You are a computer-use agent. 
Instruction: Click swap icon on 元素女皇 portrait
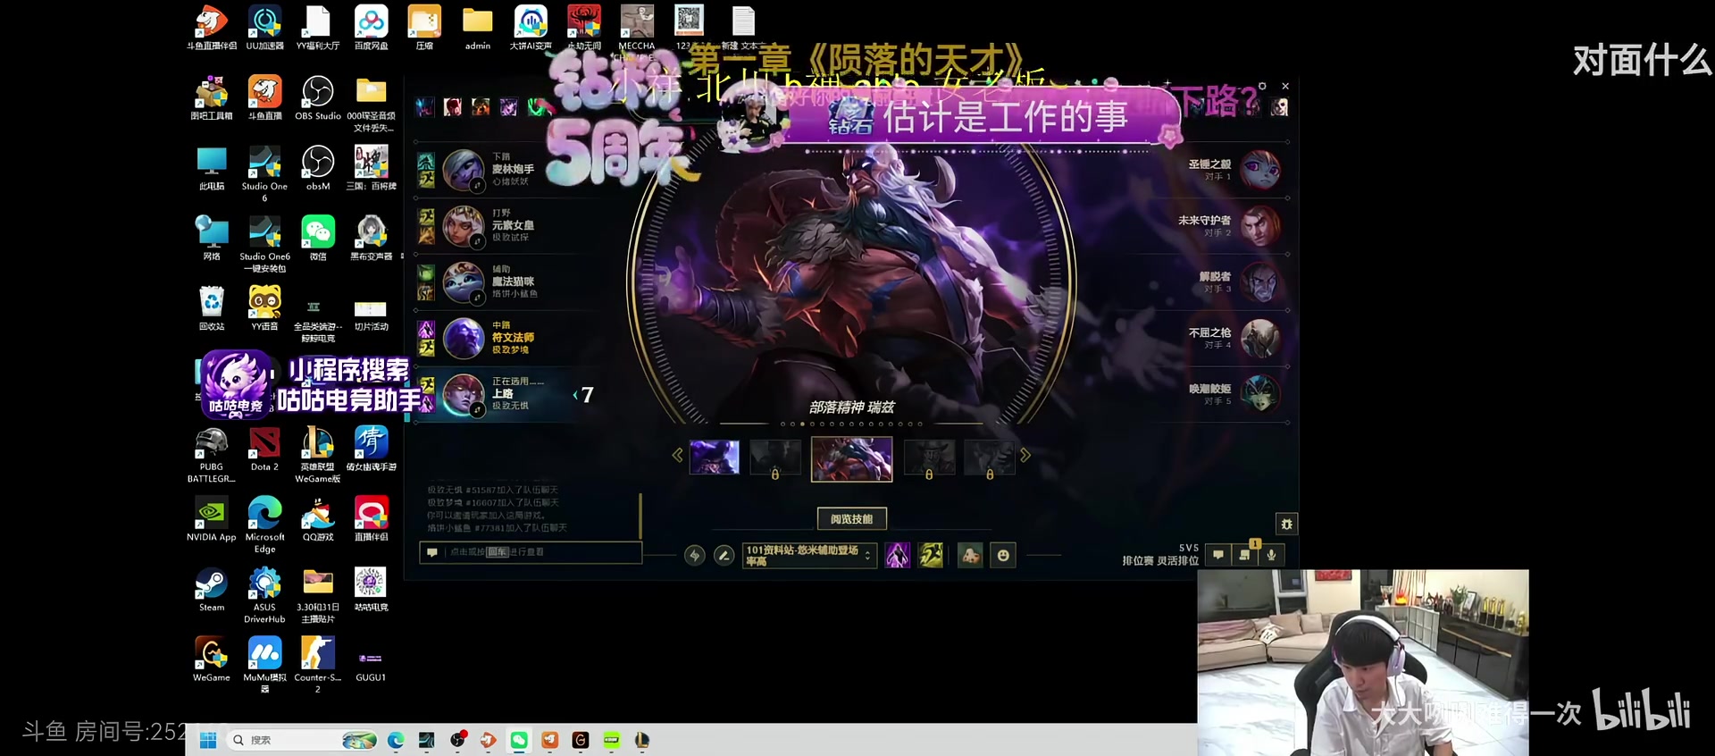478,241
